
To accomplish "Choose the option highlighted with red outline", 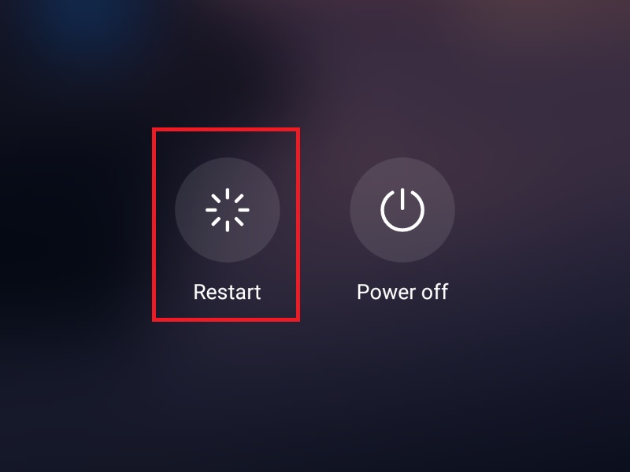I will tap(226, 224).
